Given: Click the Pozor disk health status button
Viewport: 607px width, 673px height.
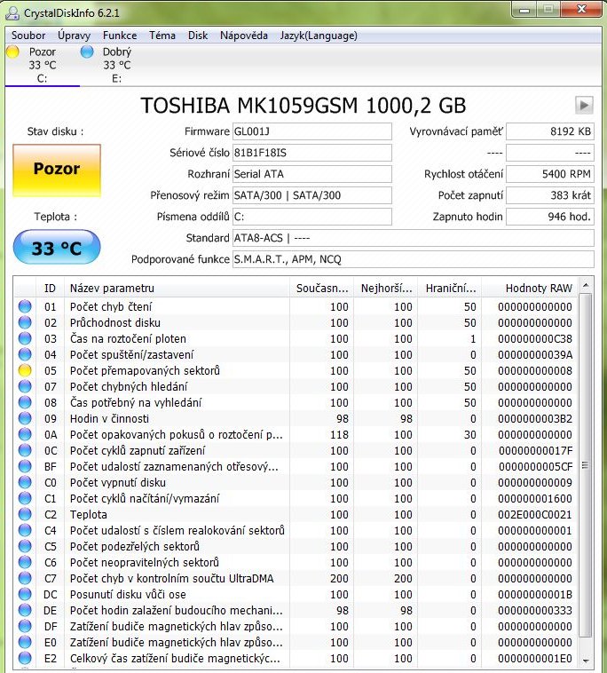Looking at the screenshot, I should (57, 170).
